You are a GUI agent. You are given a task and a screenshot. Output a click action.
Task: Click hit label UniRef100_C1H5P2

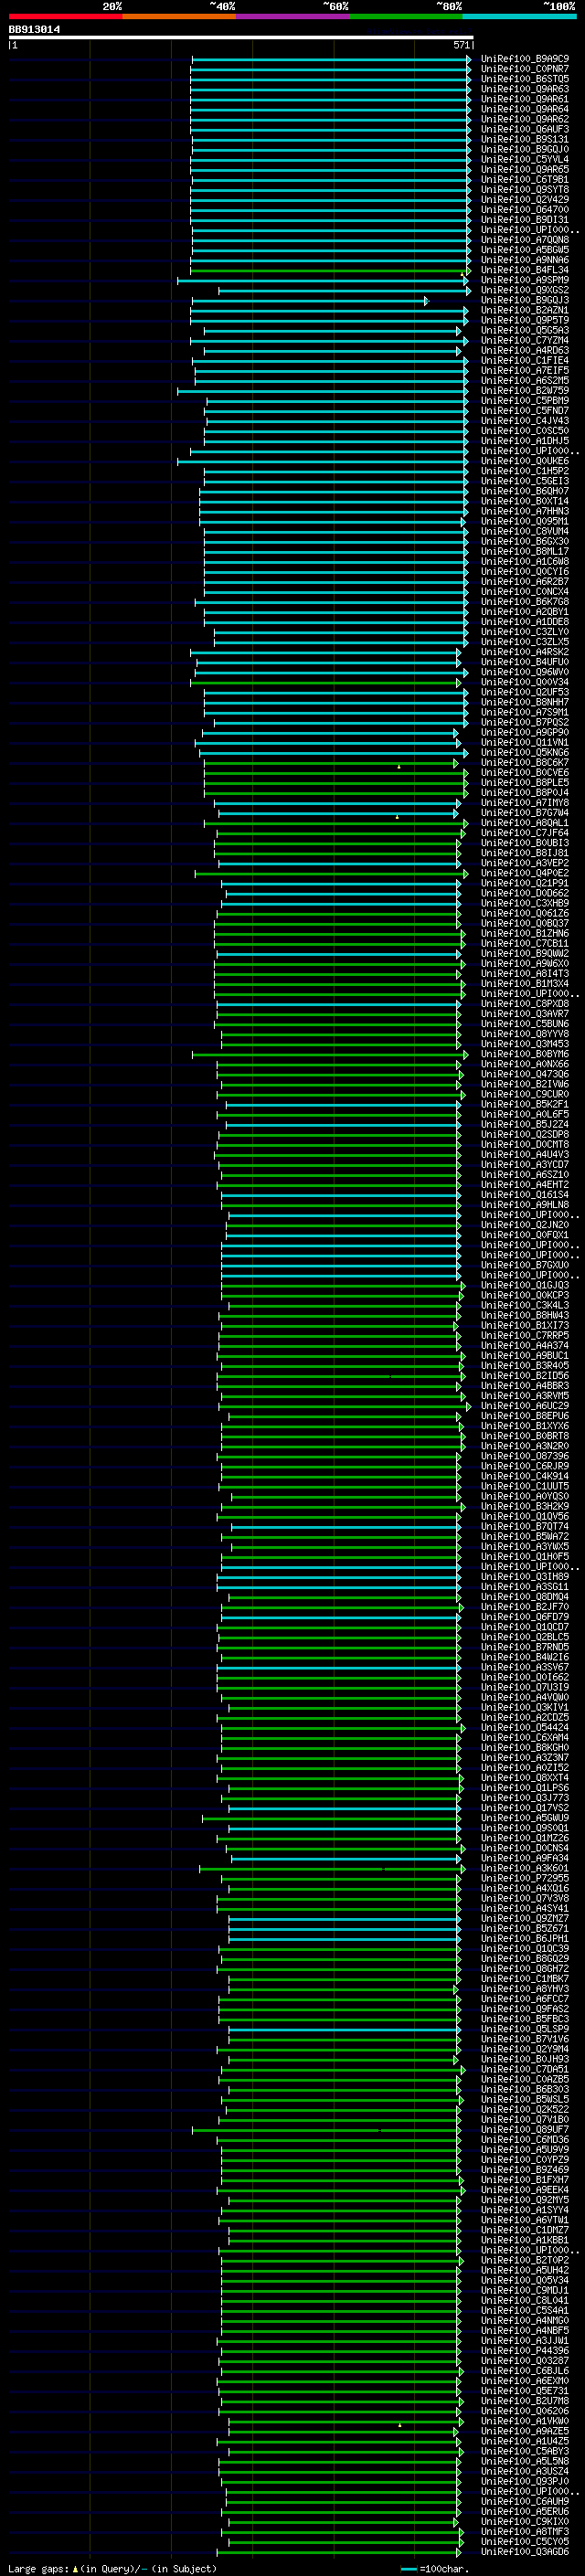(x=524, y=471)
